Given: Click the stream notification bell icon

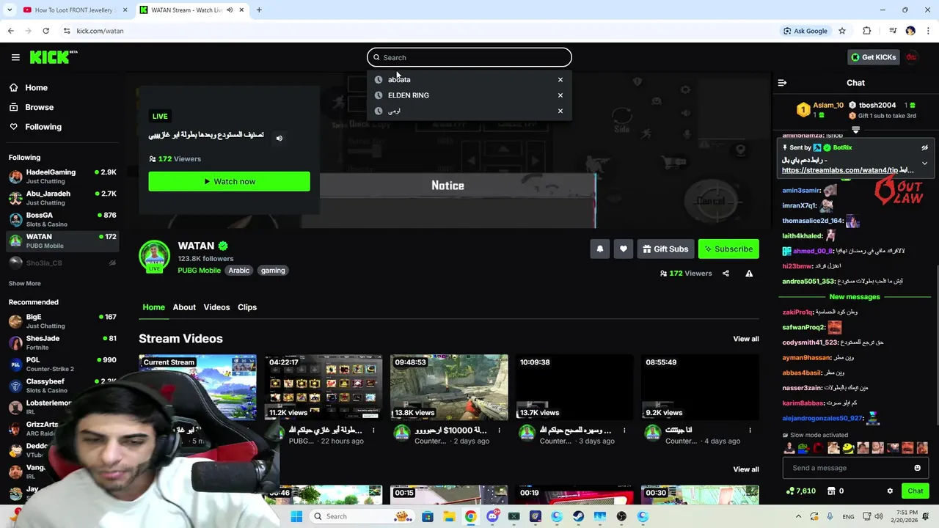Looking at the screenshot, I should 600,249.
